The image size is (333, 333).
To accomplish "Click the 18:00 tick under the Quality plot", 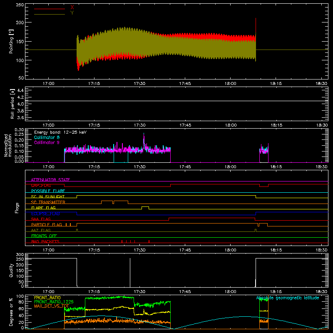I will 231,292.
